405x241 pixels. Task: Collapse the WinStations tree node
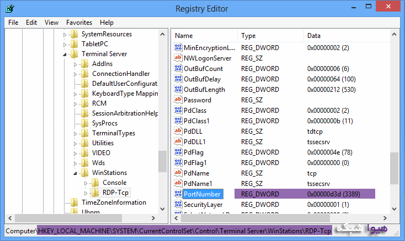[x=76, y=173]
